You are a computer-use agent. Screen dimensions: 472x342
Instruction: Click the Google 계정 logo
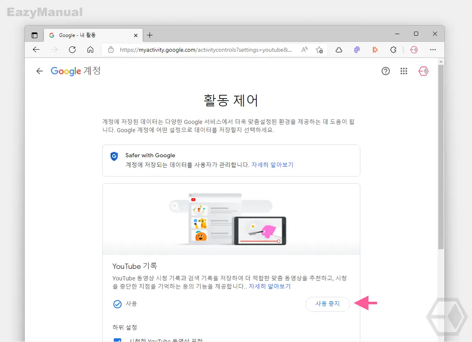(x=76, y=71)
